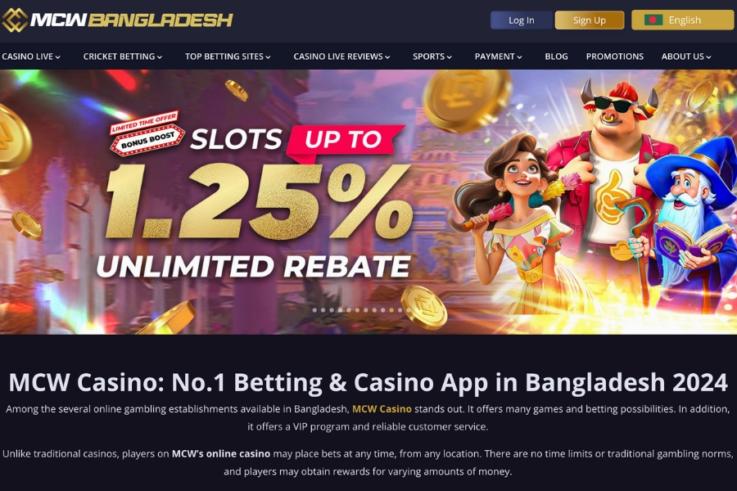Select the first carousel dot indicator
The width and height of the screenshot is (737, 491).
[x=314, y=310]
